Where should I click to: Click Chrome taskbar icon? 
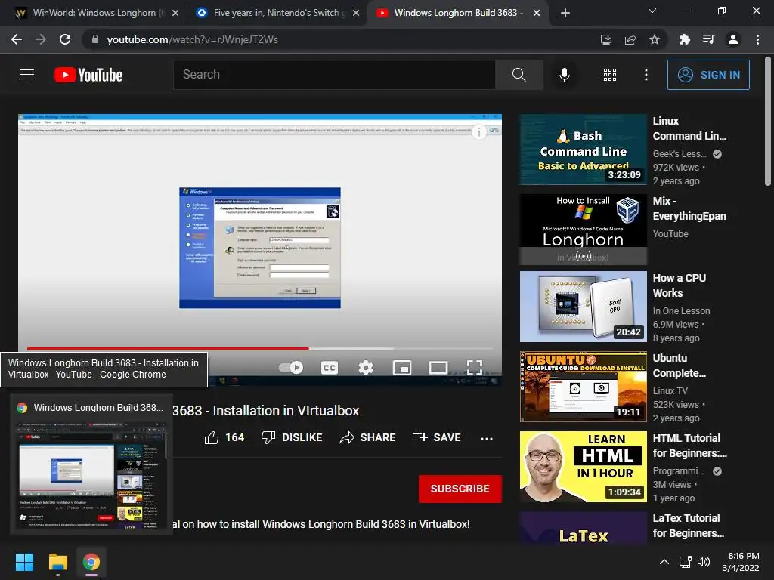coord(91,562)
